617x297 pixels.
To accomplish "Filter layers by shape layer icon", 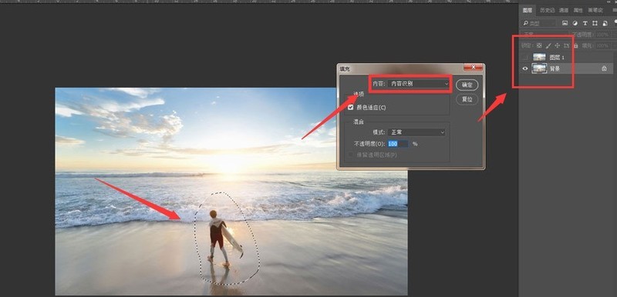I will [595, 23].
